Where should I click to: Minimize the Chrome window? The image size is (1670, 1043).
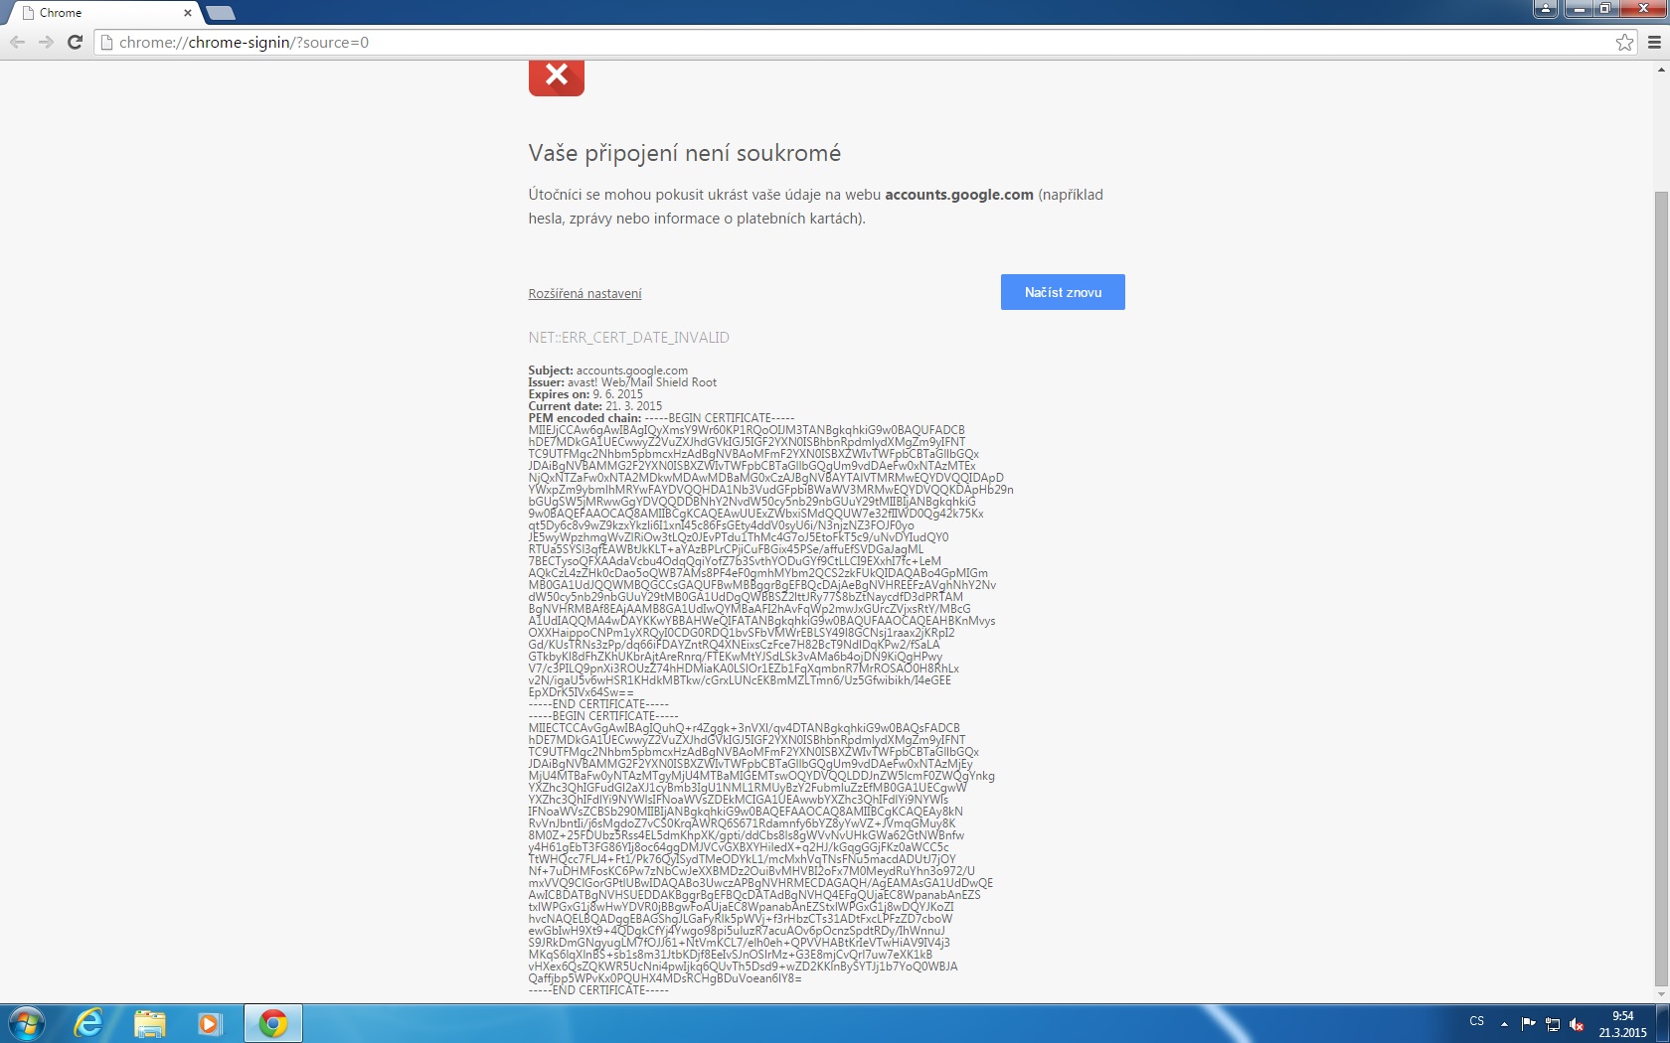coord(1578,9)
